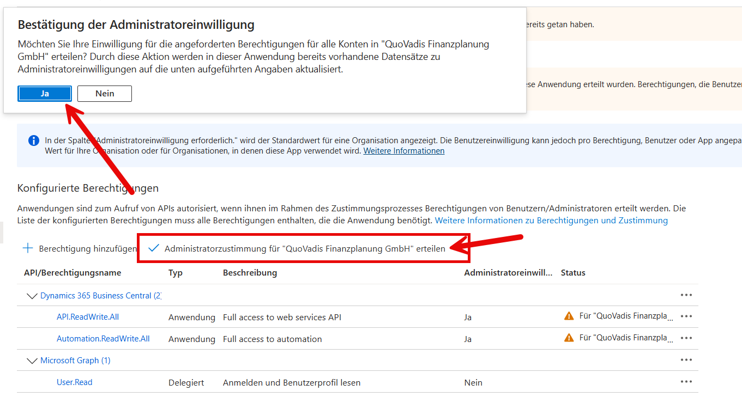Select 'Full access to automation' description
The height and width of the screenshot is (409, 742).
pos(272,339)
